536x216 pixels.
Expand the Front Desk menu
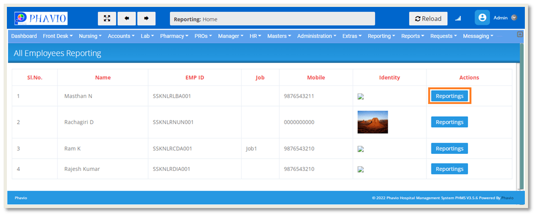tap(58, 36)
